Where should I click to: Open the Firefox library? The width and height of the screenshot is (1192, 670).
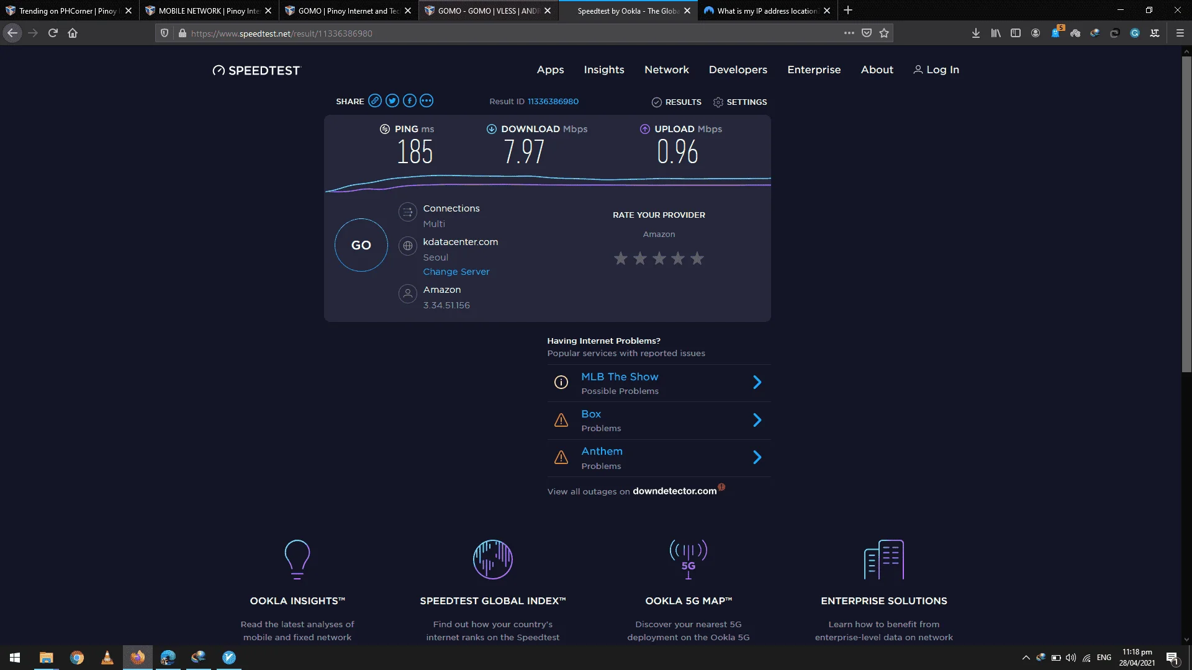tap(996, 33)
